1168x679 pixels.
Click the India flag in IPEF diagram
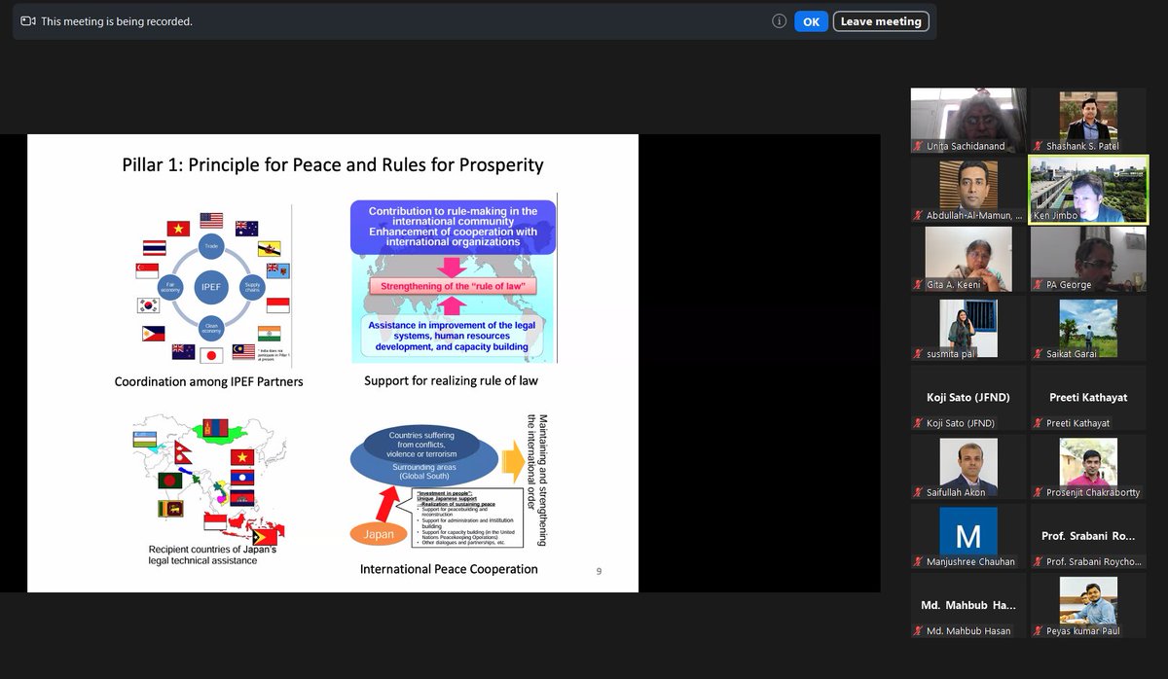(272, 333)
